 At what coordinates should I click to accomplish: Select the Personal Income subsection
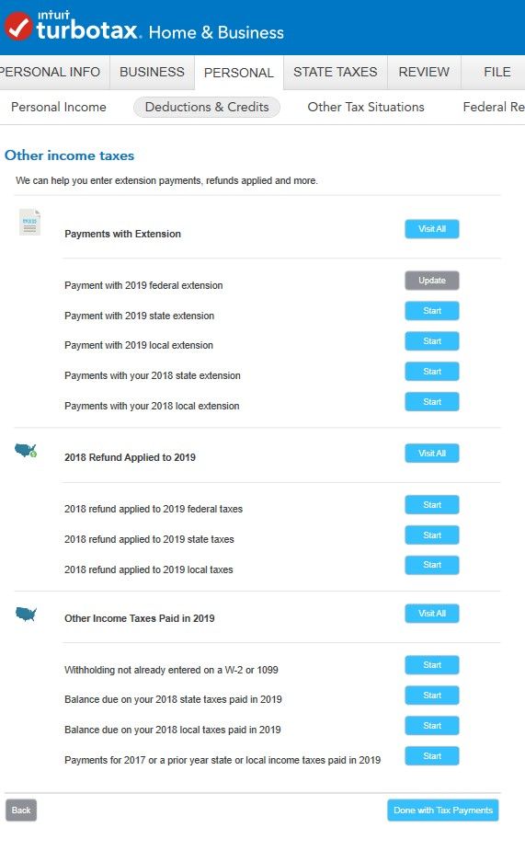coord(59,107)
